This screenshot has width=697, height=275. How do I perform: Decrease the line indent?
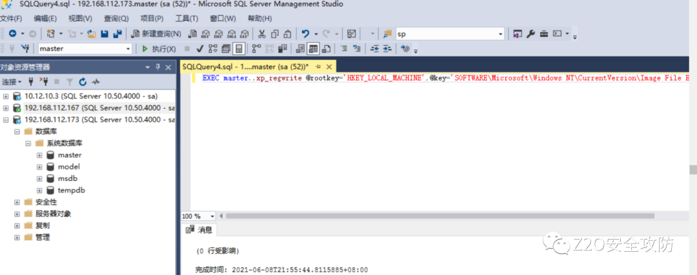374,48
